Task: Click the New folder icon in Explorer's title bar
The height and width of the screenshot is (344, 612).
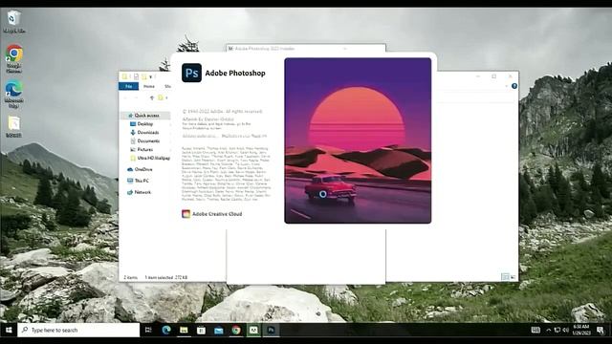Action: click(x=144, y=76)
